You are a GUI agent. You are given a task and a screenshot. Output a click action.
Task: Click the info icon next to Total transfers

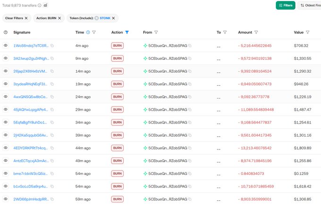(40, 5)
